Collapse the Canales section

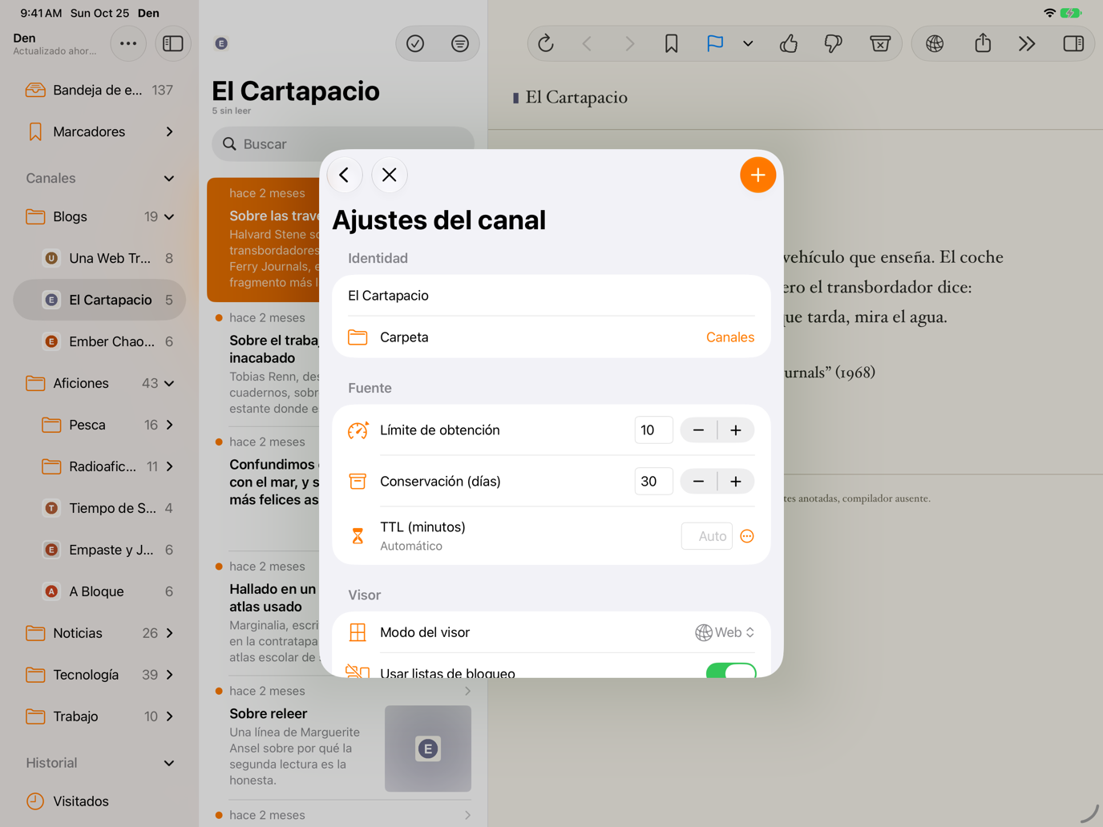tap(169, 178)
